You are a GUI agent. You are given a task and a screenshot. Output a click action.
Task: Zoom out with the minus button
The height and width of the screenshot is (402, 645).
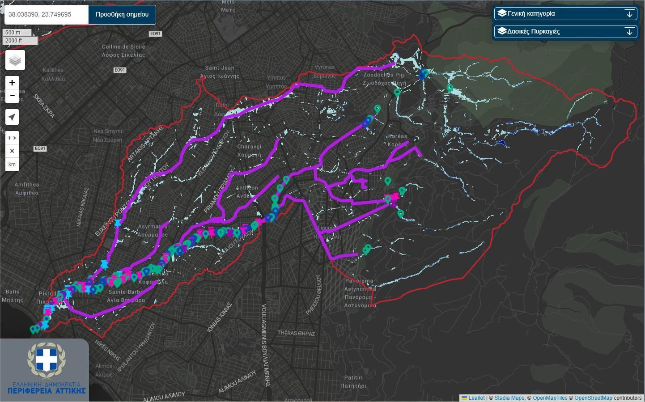point(12,96)
